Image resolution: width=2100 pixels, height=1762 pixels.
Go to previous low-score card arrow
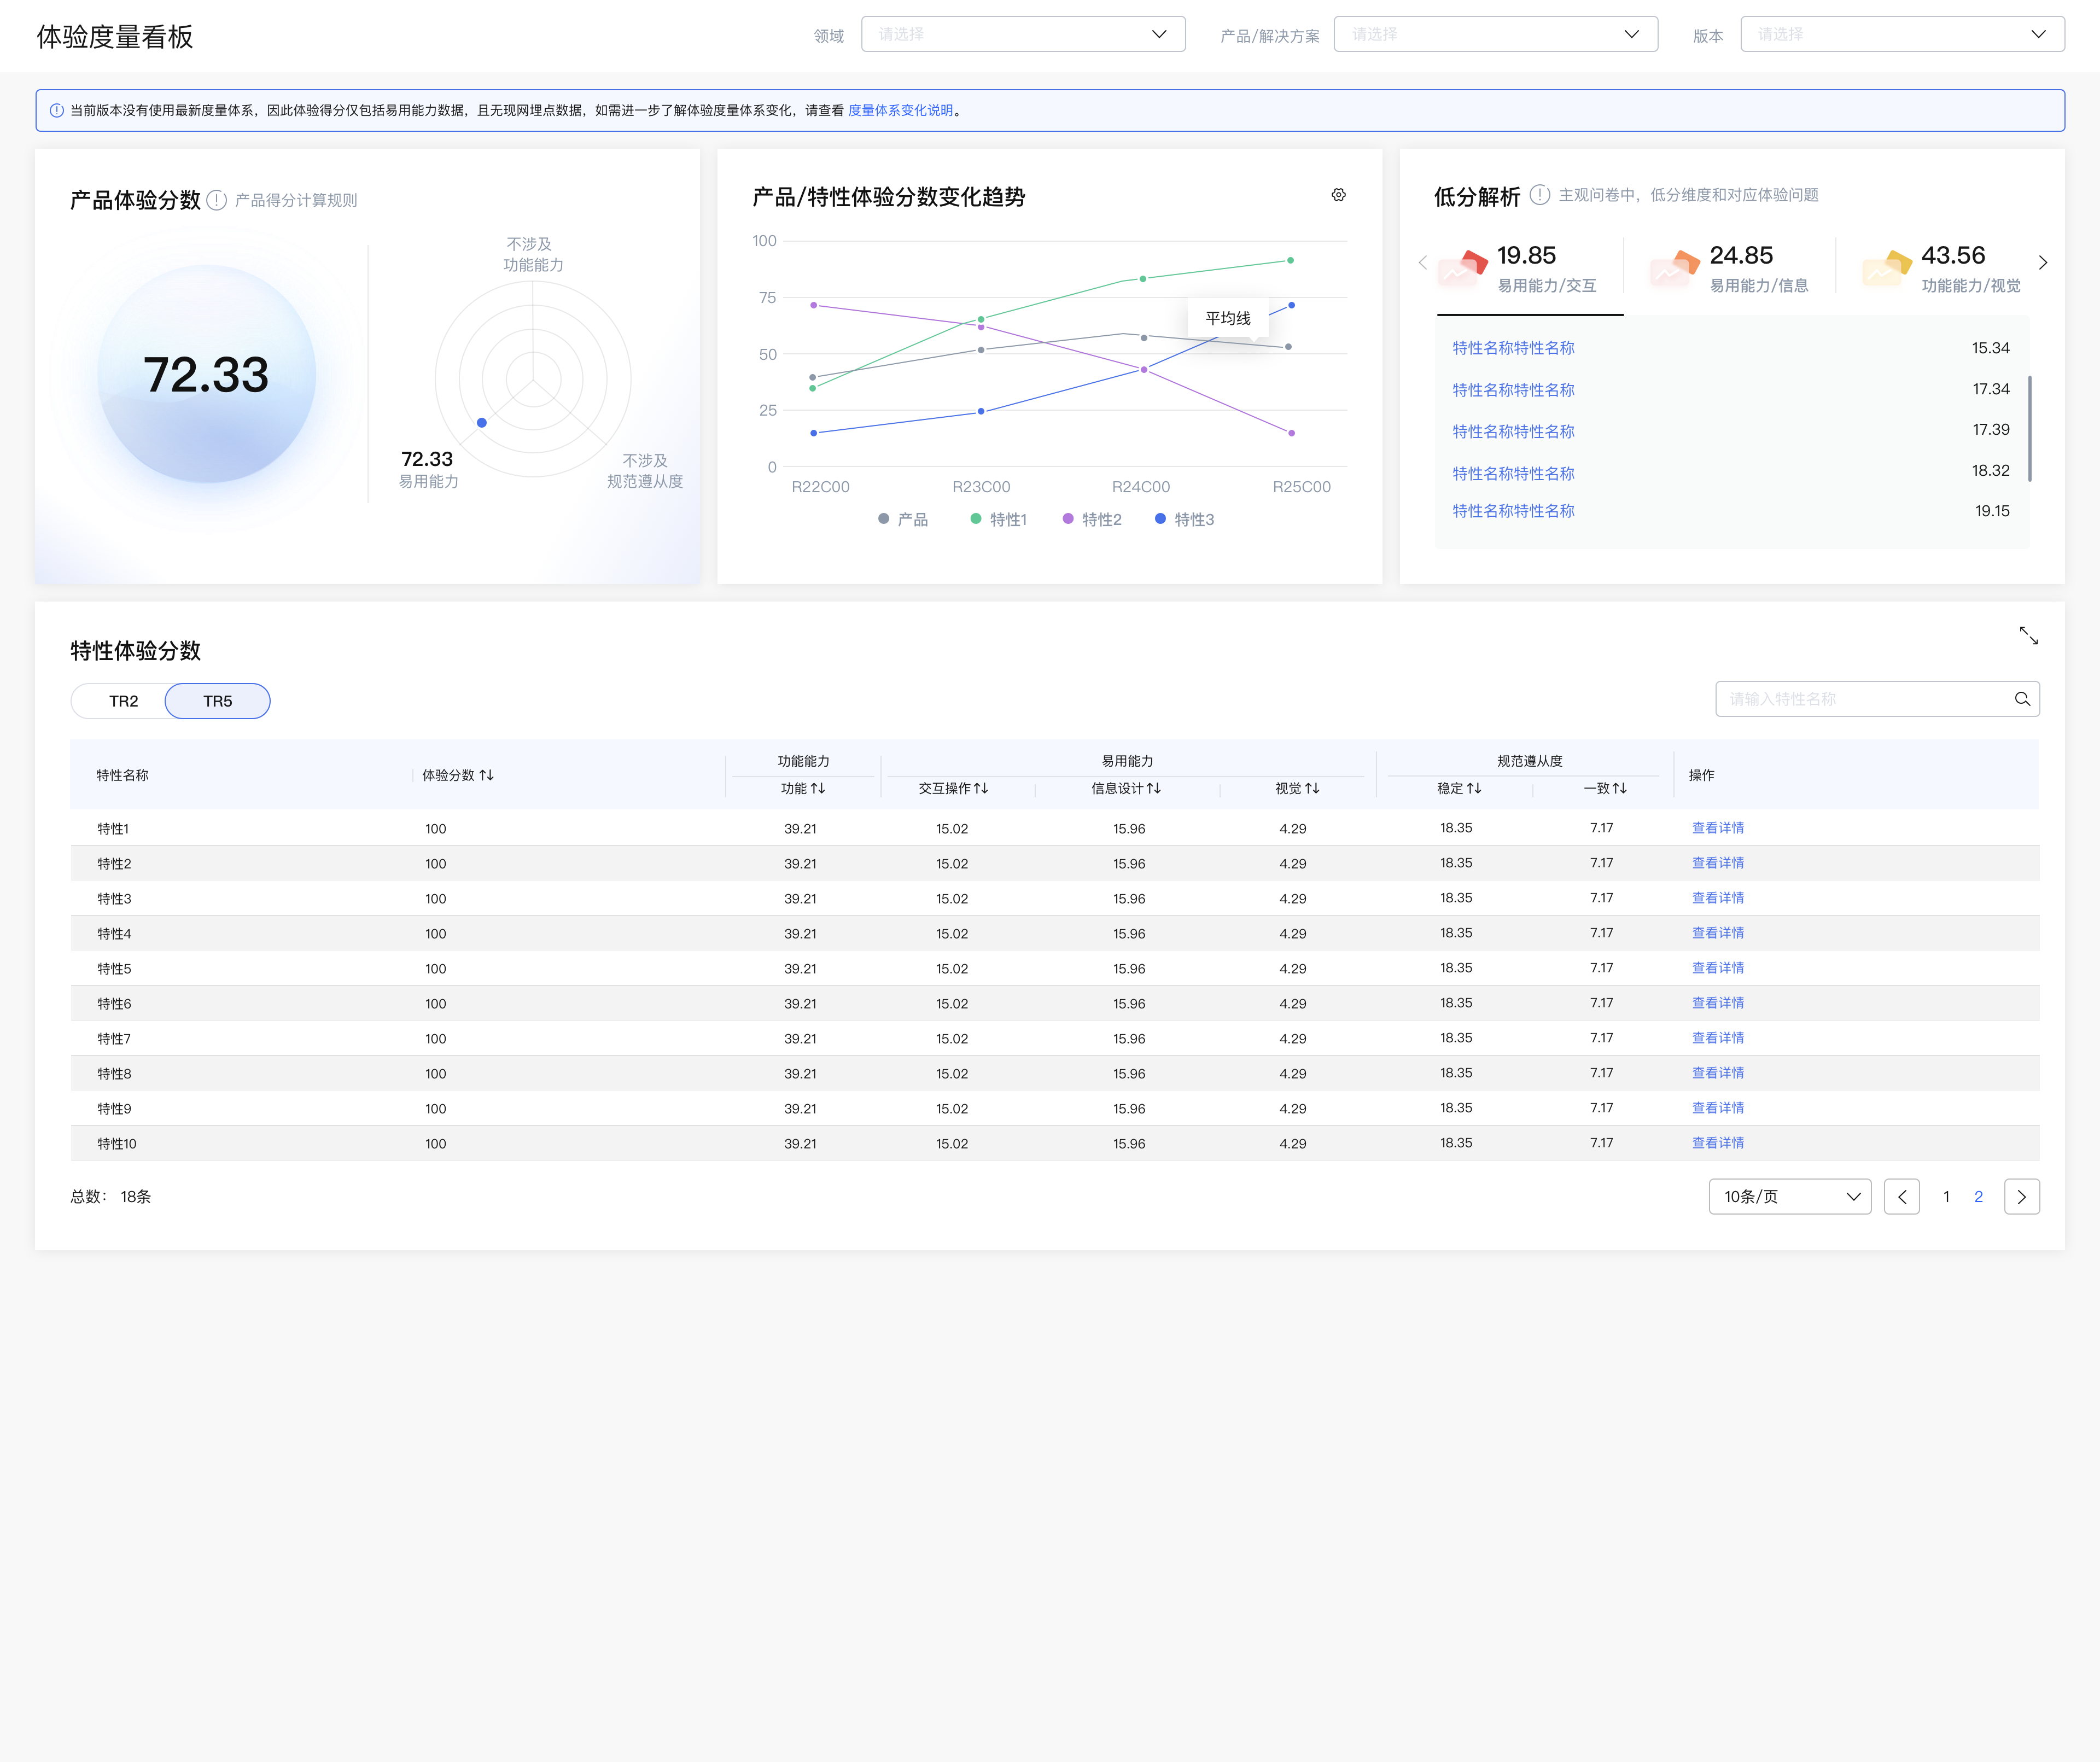(x=1422, y=263)
